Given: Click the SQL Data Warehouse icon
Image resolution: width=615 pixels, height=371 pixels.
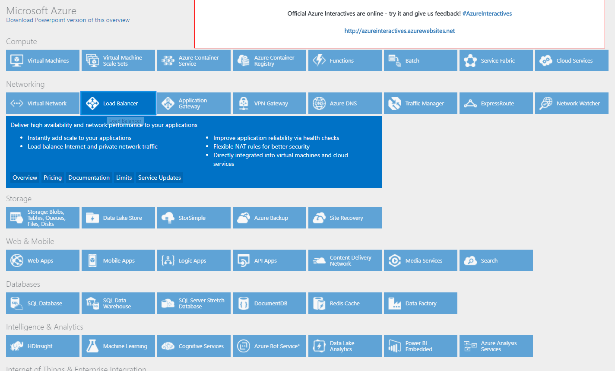Looking at the screenshot, I should [x=92, y=303].
